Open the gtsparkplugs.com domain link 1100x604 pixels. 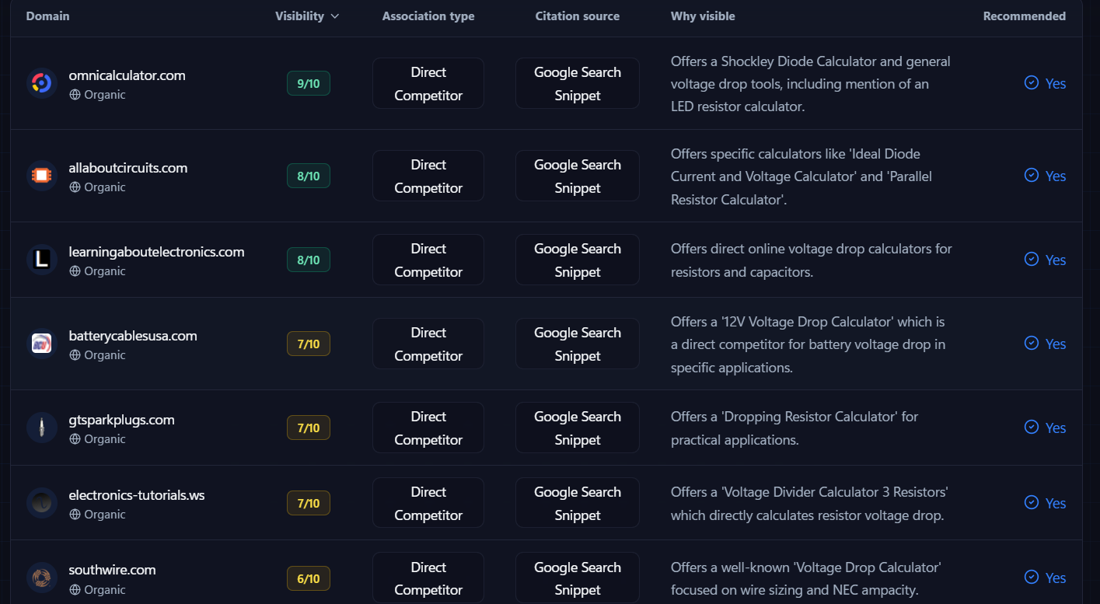pos(121,420)
